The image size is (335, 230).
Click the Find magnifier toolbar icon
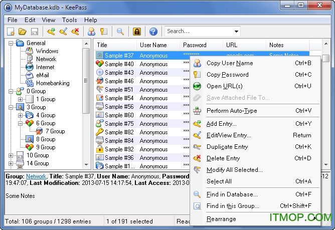(120, 32)
